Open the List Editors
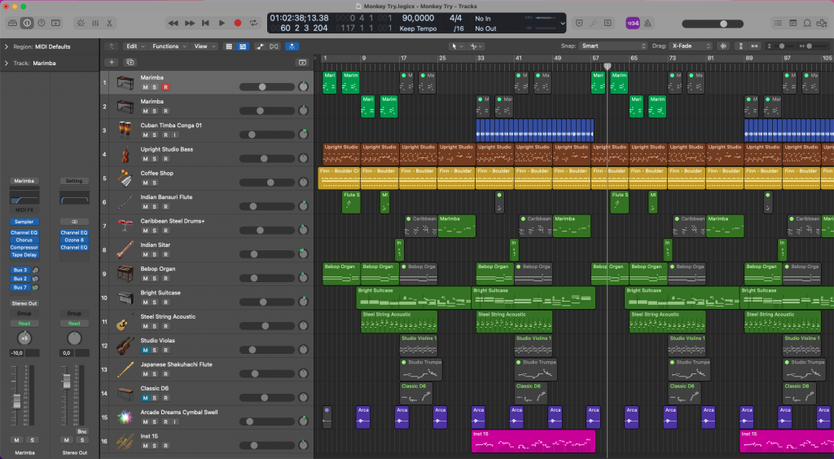 coord(778,23)
